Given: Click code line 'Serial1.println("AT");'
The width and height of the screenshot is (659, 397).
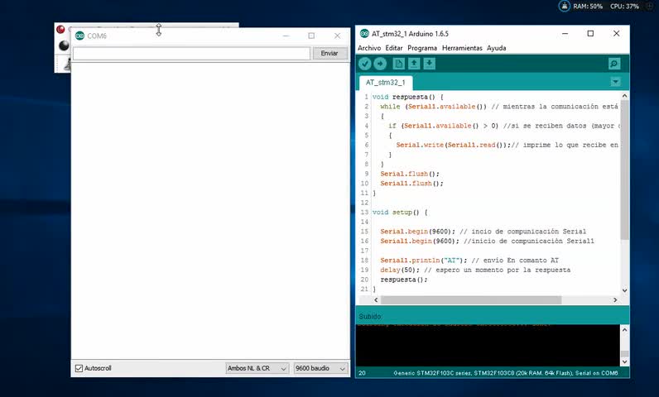Looking at the screenshot, I should click(x=423, y=261).
